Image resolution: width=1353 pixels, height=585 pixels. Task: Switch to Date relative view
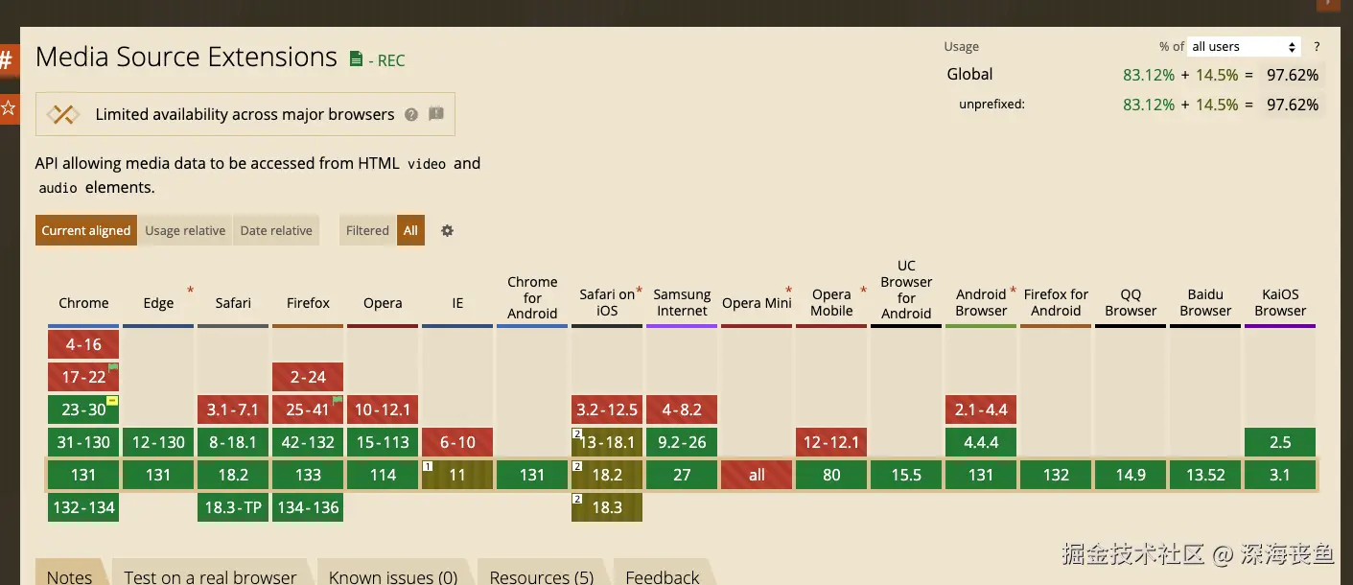[276, 230]
